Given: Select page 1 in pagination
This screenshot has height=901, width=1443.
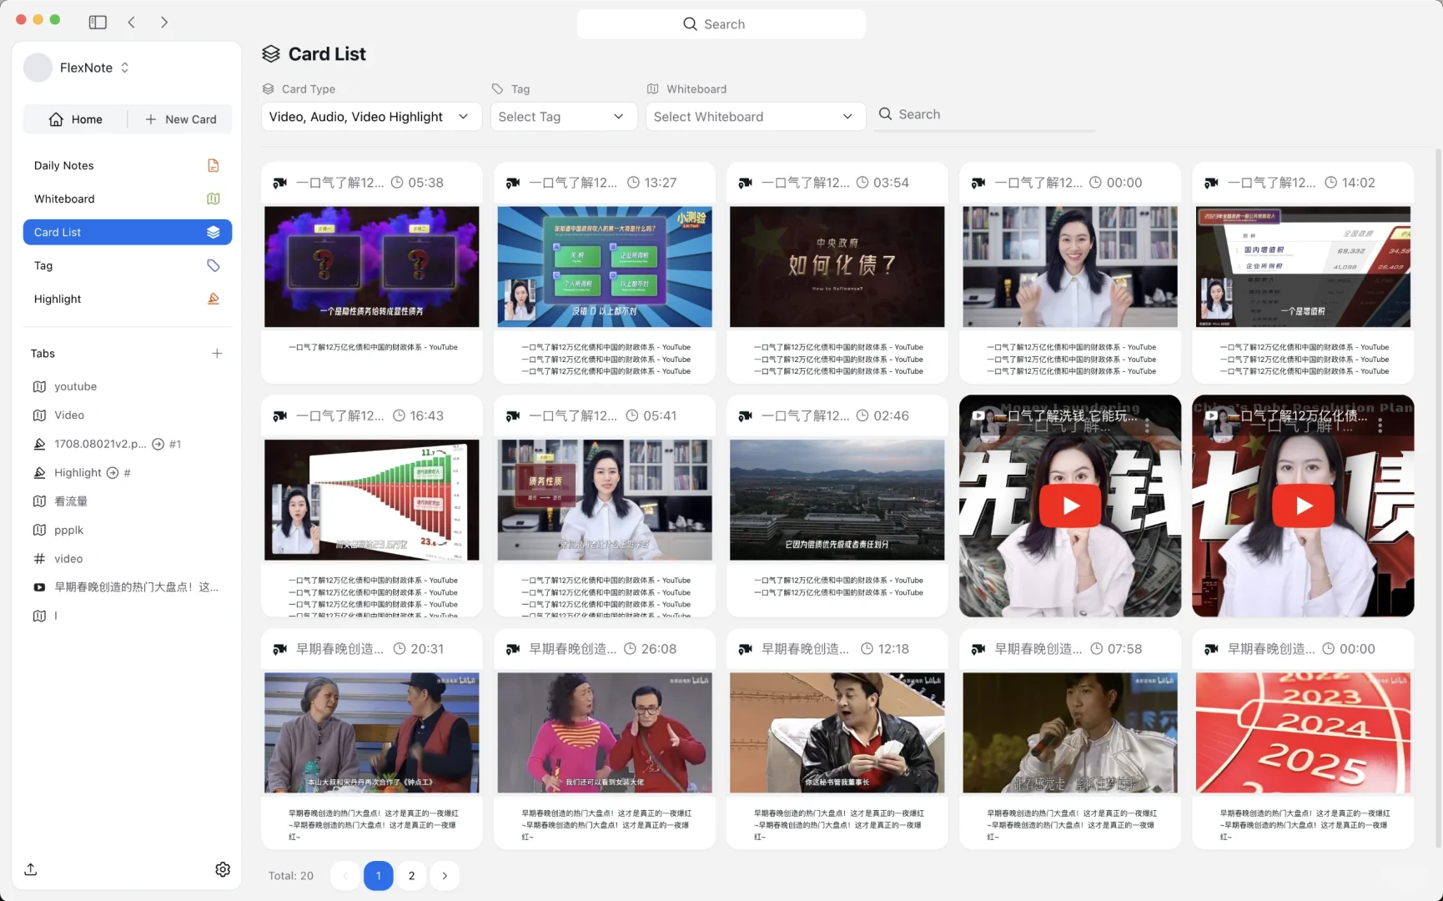Looking at the screenshot, I should (378, 875).
